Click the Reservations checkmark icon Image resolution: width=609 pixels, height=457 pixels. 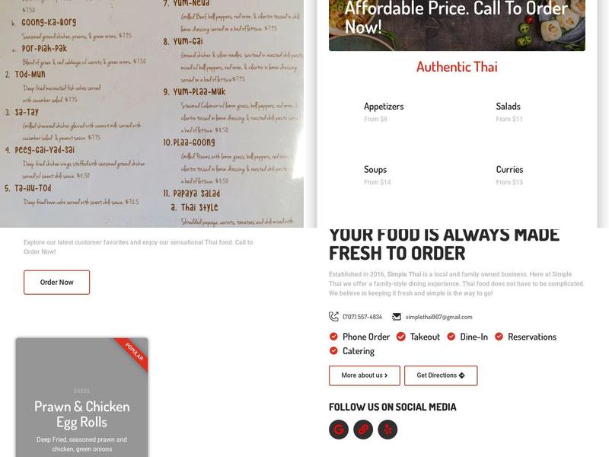[499, 337]
